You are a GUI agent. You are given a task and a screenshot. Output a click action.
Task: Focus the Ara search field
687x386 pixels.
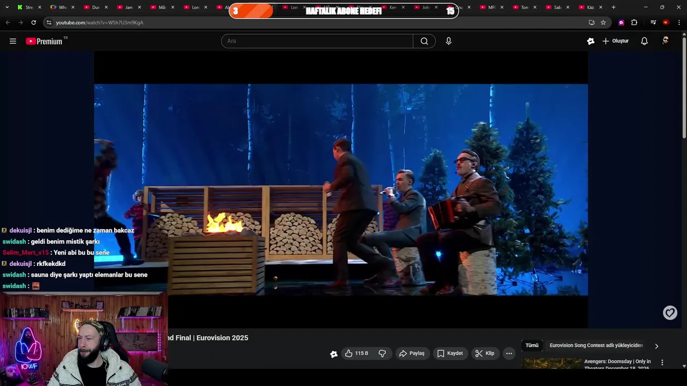pos(317,41)
